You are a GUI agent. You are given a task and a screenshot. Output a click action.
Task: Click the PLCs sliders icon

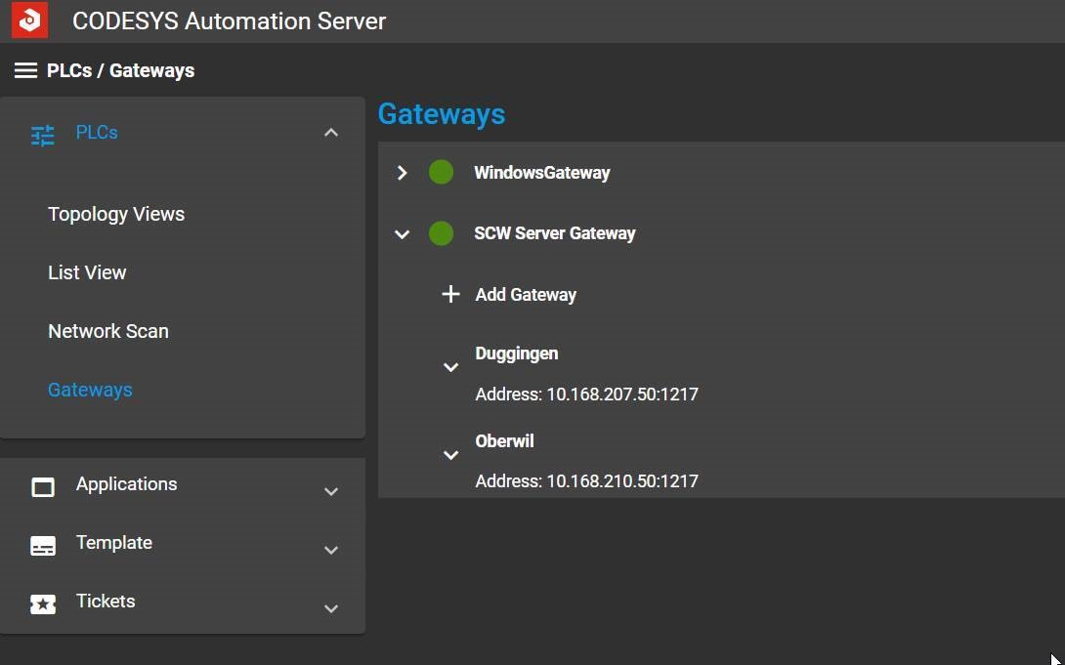43,135
